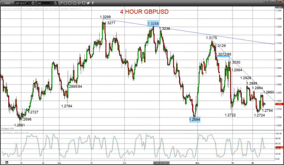284x165 pixels.
Task: Expand the GBP A0-FX symbol dropdown
Action: (29, 3)
